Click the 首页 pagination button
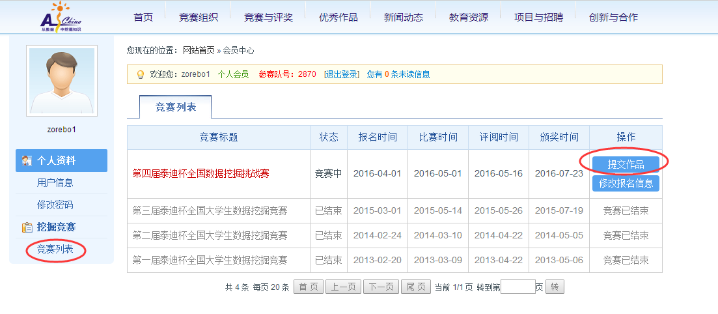The width and height of the screenshot is (718, 314). [309, 287]
